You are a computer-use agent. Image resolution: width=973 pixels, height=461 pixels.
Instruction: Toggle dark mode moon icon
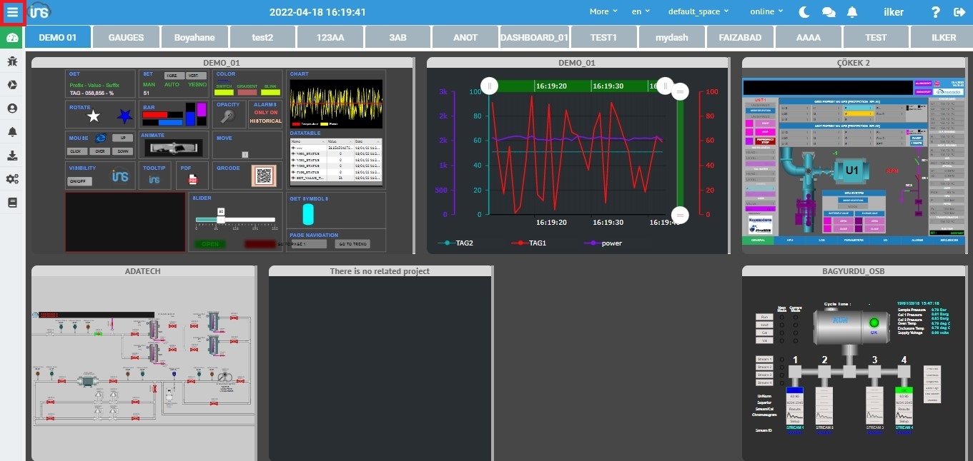(804, 12)
